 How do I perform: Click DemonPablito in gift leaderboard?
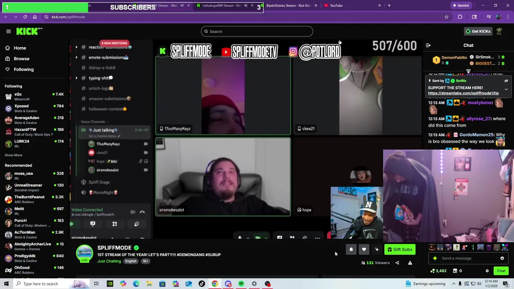[454, 57]
